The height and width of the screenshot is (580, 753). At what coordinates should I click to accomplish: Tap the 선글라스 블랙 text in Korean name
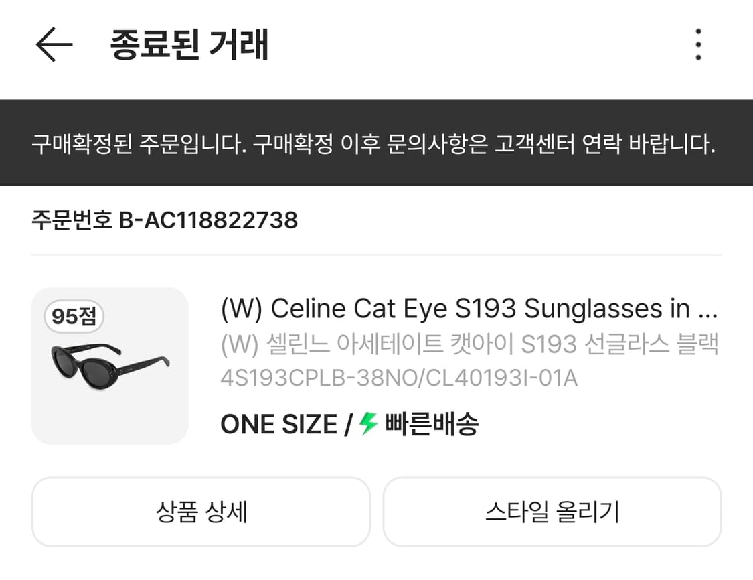[654, 344]
